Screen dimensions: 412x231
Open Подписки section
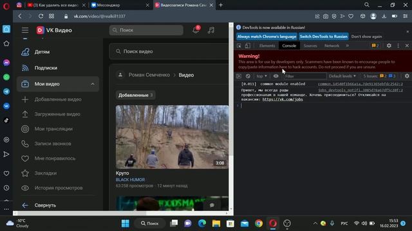pos(46,68)
